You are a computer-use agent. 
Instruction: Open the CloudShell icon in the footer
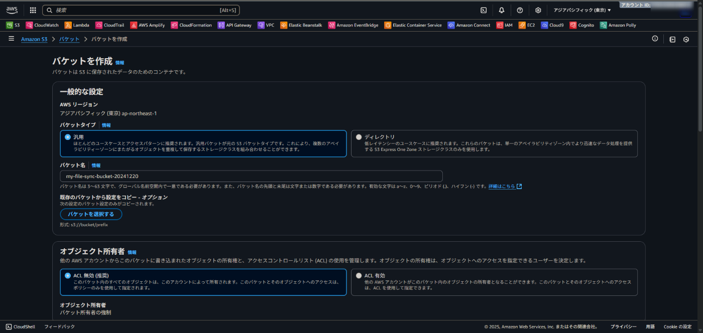tap(9, 326)
